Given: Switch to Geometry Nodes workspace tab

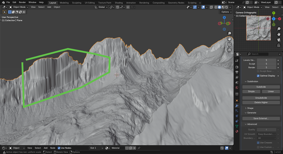Looking at the screenshot, I should (x=176, y=3).
